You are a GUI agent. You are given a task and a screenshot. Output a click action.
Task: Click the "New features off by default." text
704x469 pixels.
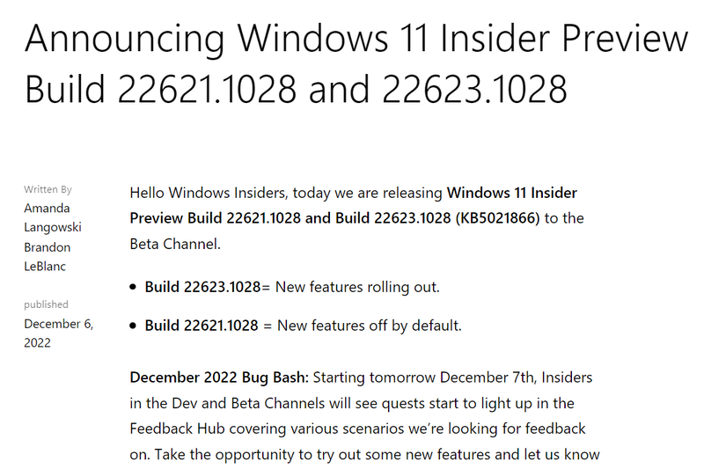(x=370, y=326)
